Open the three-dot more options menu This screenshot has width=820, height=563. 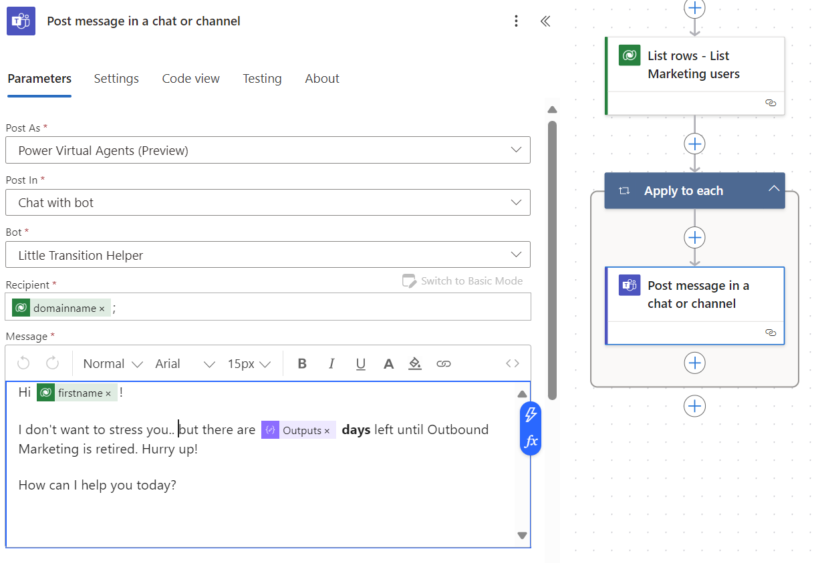coord(516,21)
